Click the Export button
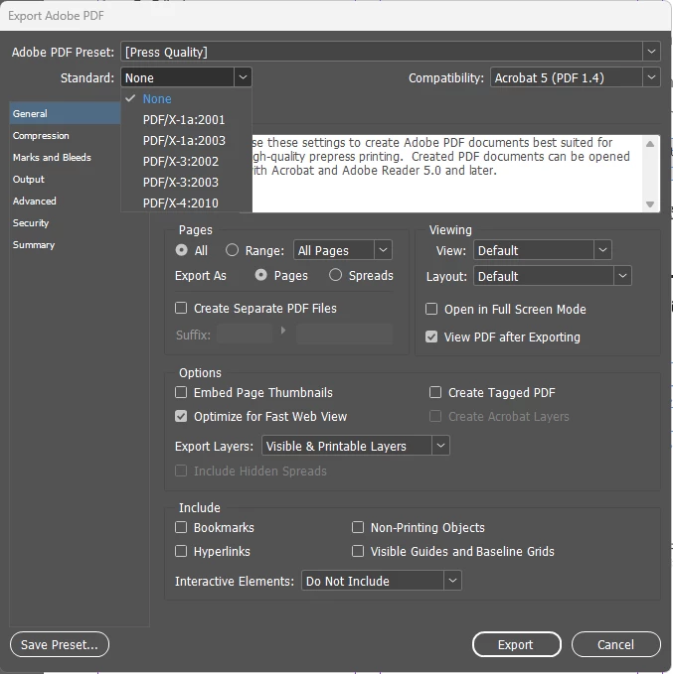This screenshot has height=674, width=673. (x=517, y=644)
